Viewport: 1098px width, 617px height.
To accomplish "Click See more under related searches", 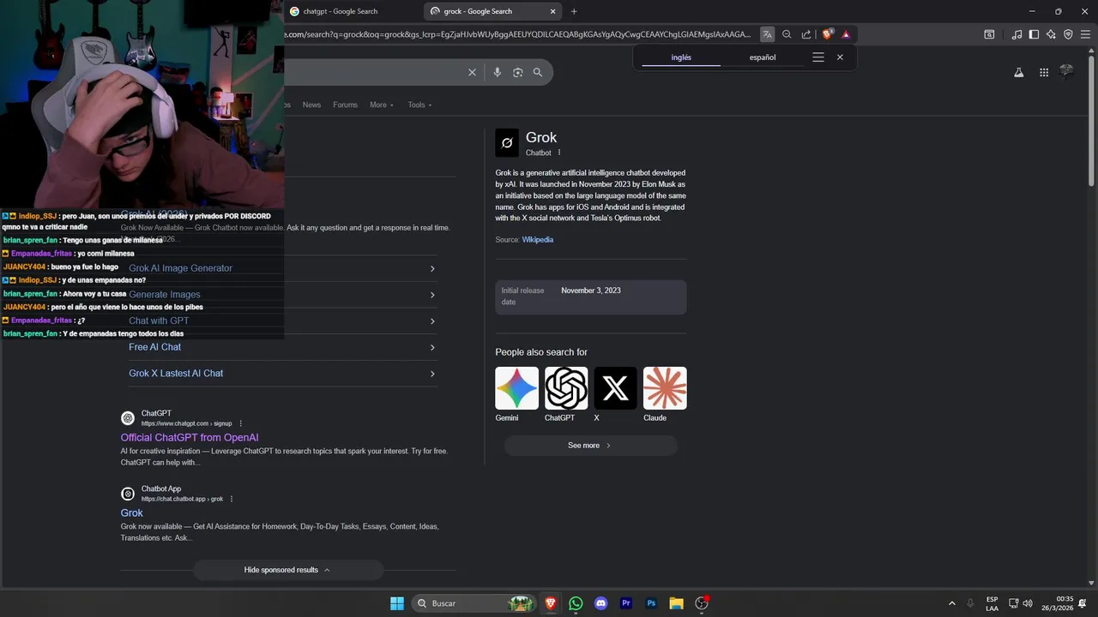I will click(590, 446).
